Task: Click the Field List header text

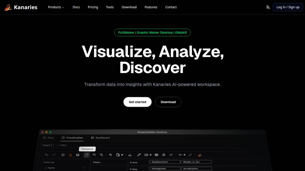Action: click(49, 162)
